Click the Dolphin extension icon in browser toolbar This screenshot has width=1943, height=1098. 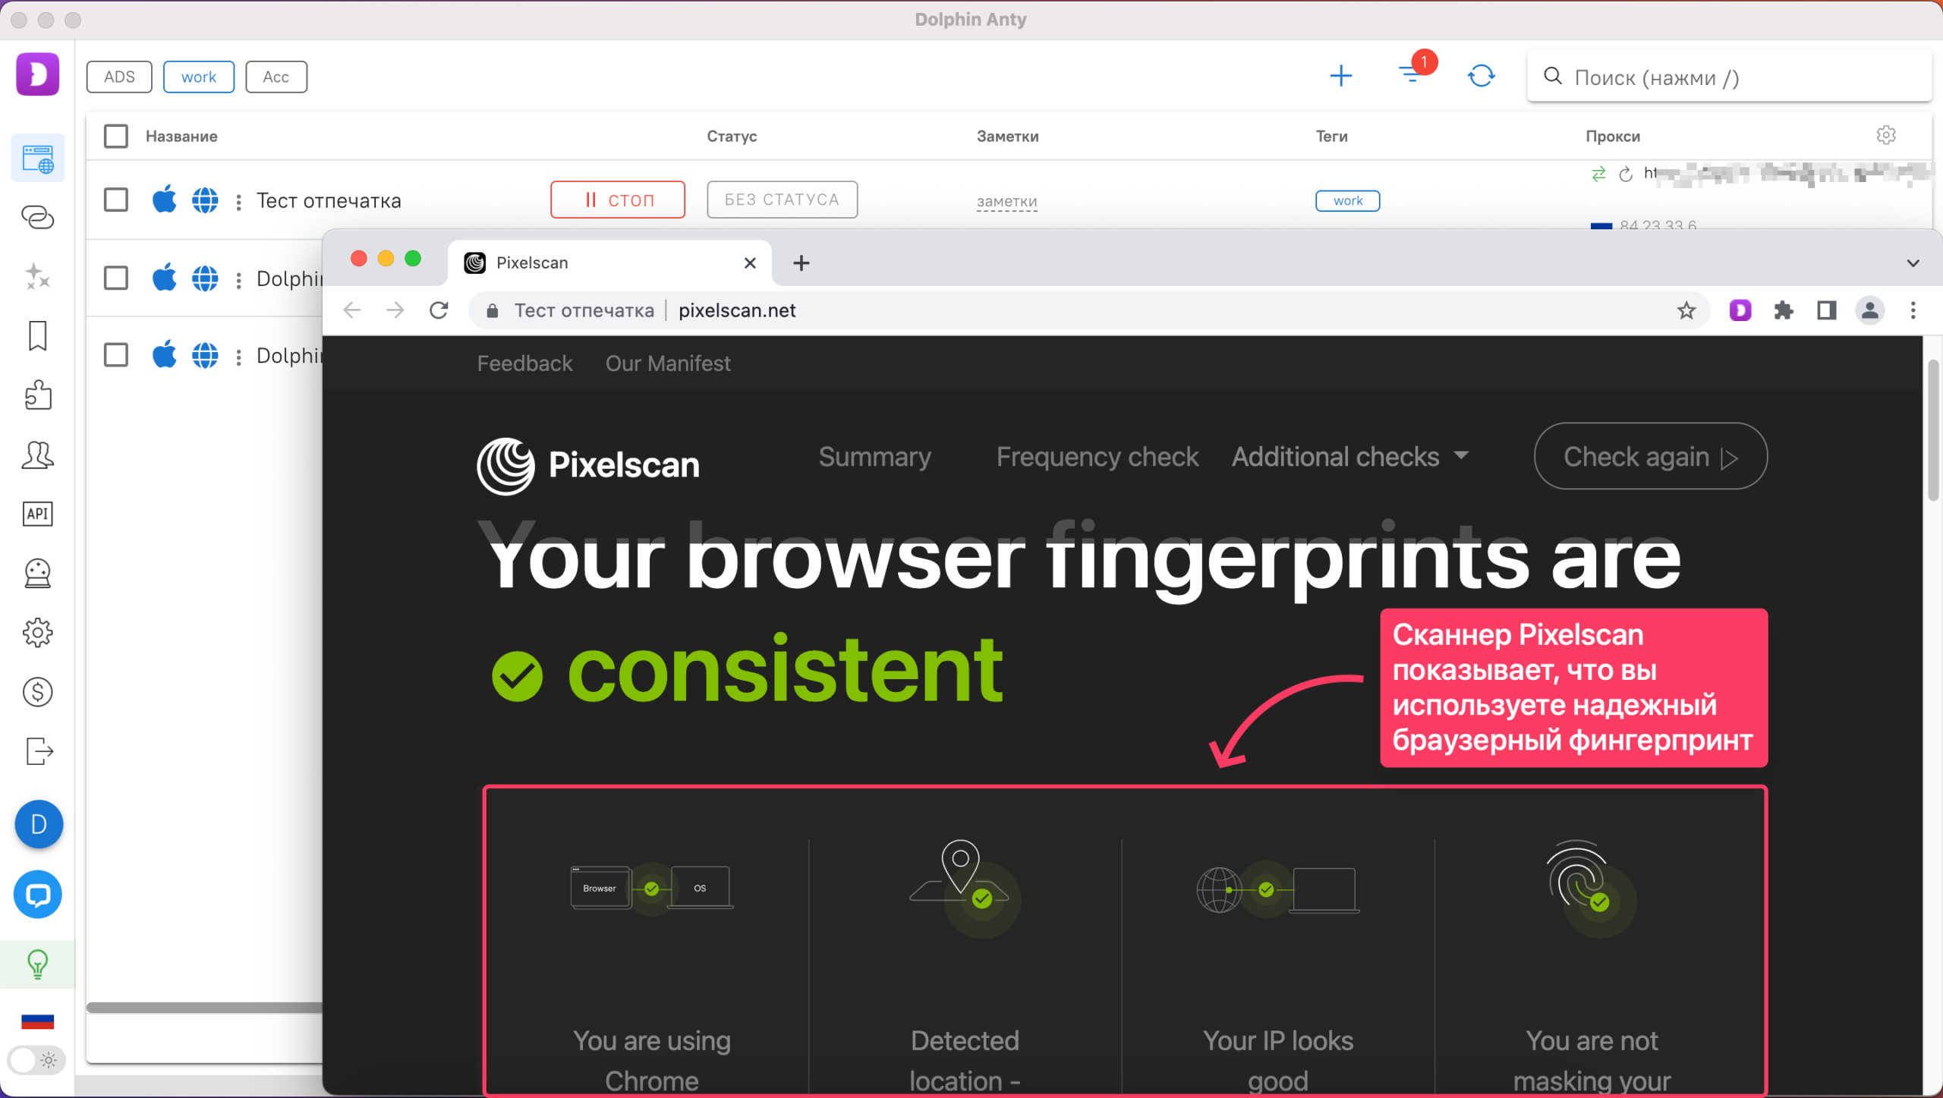pos(1740,310)
